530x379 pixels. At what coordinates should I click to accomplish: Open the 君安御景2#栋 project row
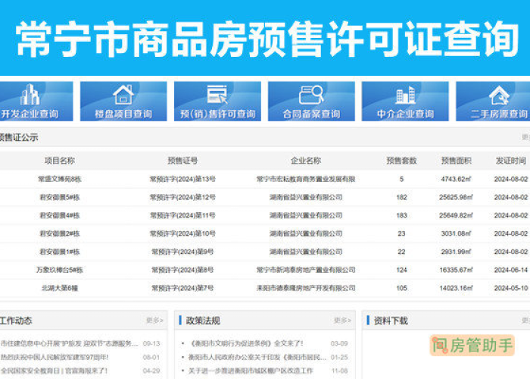click(x=60, y=233)
